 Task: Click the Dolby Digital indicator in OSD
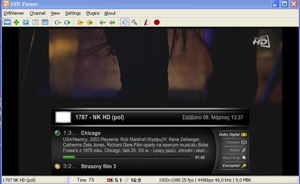[x=233, y=135]
